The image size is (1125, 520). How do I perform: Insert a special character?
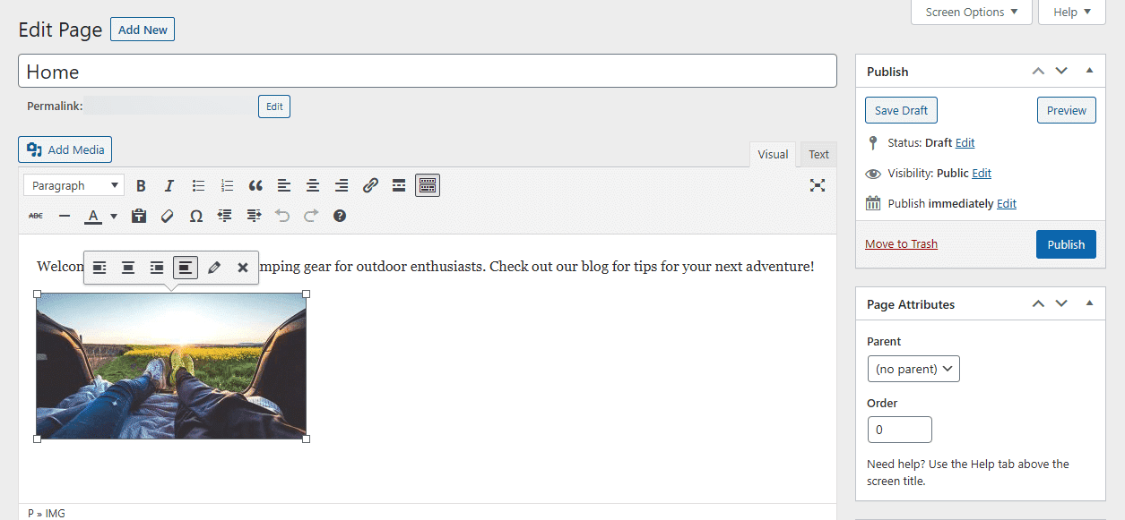(x=196, y=216)
